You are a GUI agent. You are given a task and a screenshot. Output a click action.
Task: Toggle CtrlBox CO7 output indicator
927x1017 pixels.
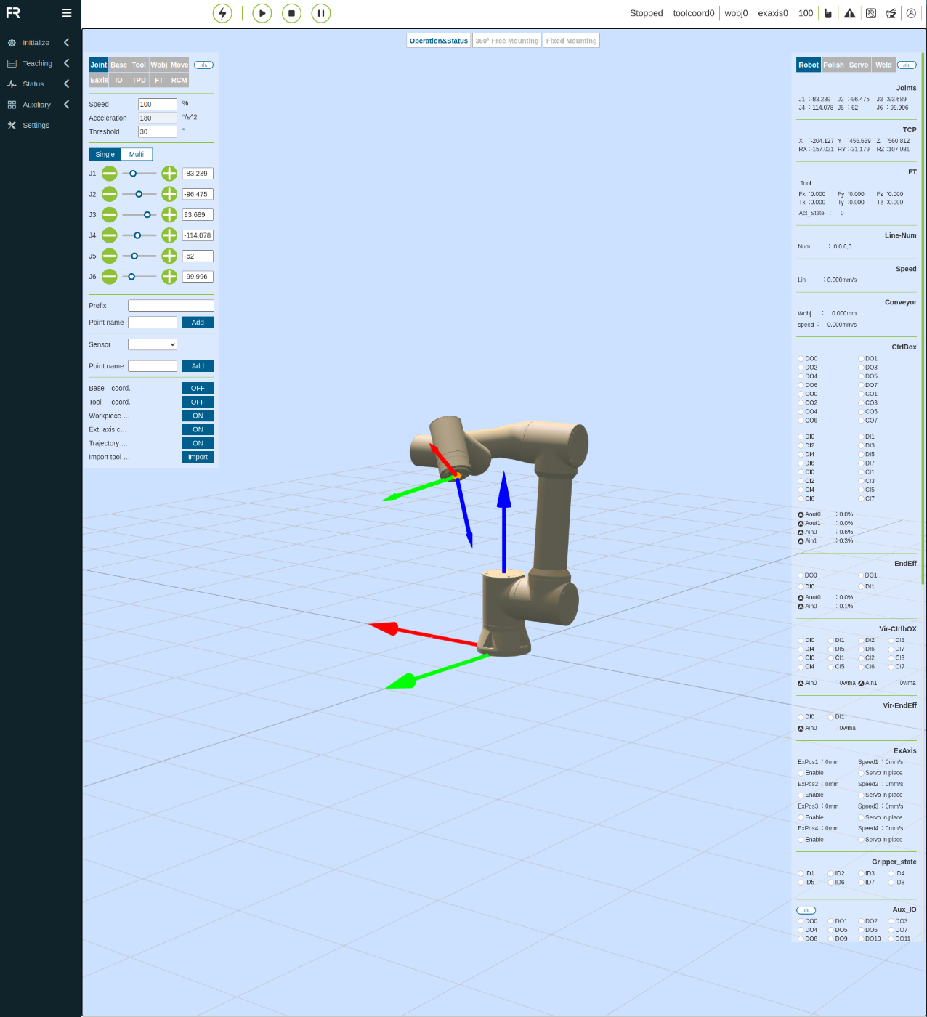click(x=861, y=421)
